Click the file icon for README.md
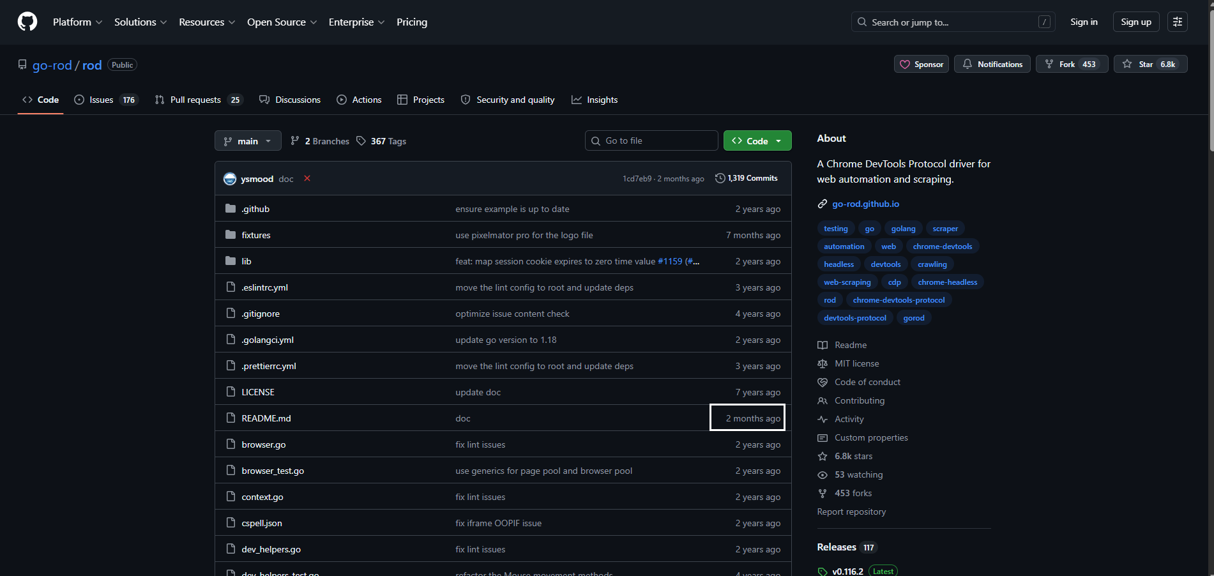Screen dimensions: 1214x576 coord(231,418)
